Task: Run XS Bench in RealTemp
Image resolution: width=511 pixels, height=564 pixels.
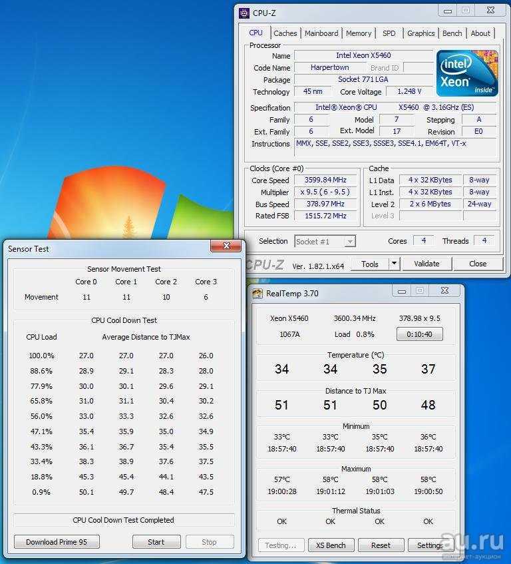Action: [x=331, y=545]
